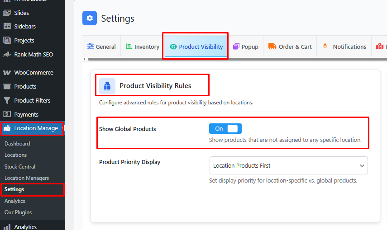This screenshot has width=387, height=230.
Task: Open Stock Central submenu link
Action: coord(20,167)
